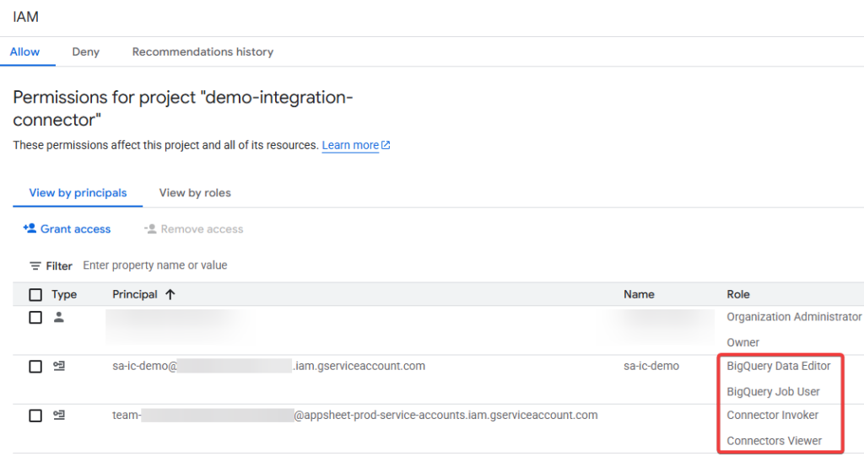Viewport: 864px width, 456px height.
Task: Click the person icon in first row
Action: coord(59,317)
